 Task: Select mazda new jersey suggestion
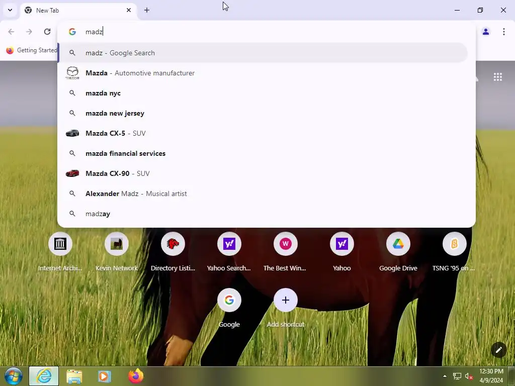click(263, 113)
